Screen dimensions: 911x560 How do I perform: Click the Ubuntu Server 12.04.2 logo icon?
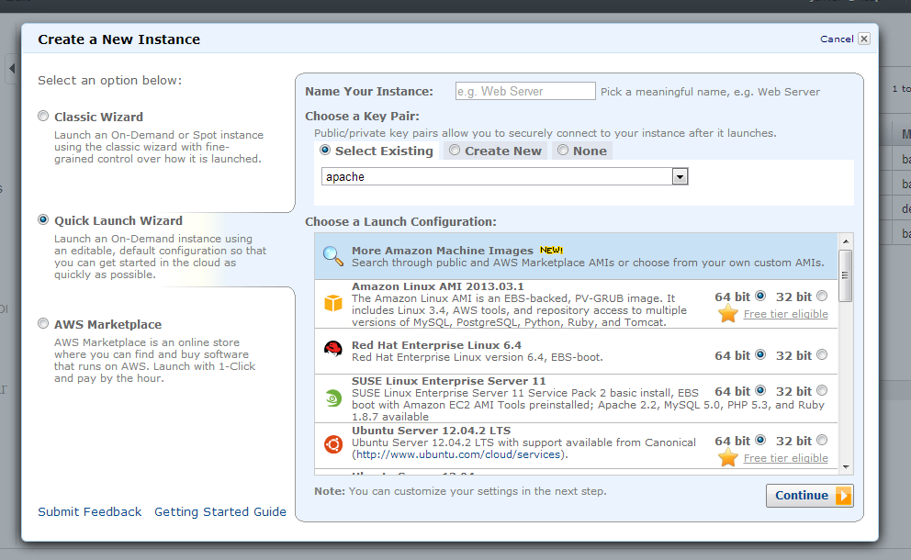click(333, 444)
